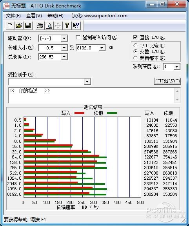This screenshot has width=189, height=226.
Task: Select the 交叠 I/O radio option
Action: [x=135, y=51]
